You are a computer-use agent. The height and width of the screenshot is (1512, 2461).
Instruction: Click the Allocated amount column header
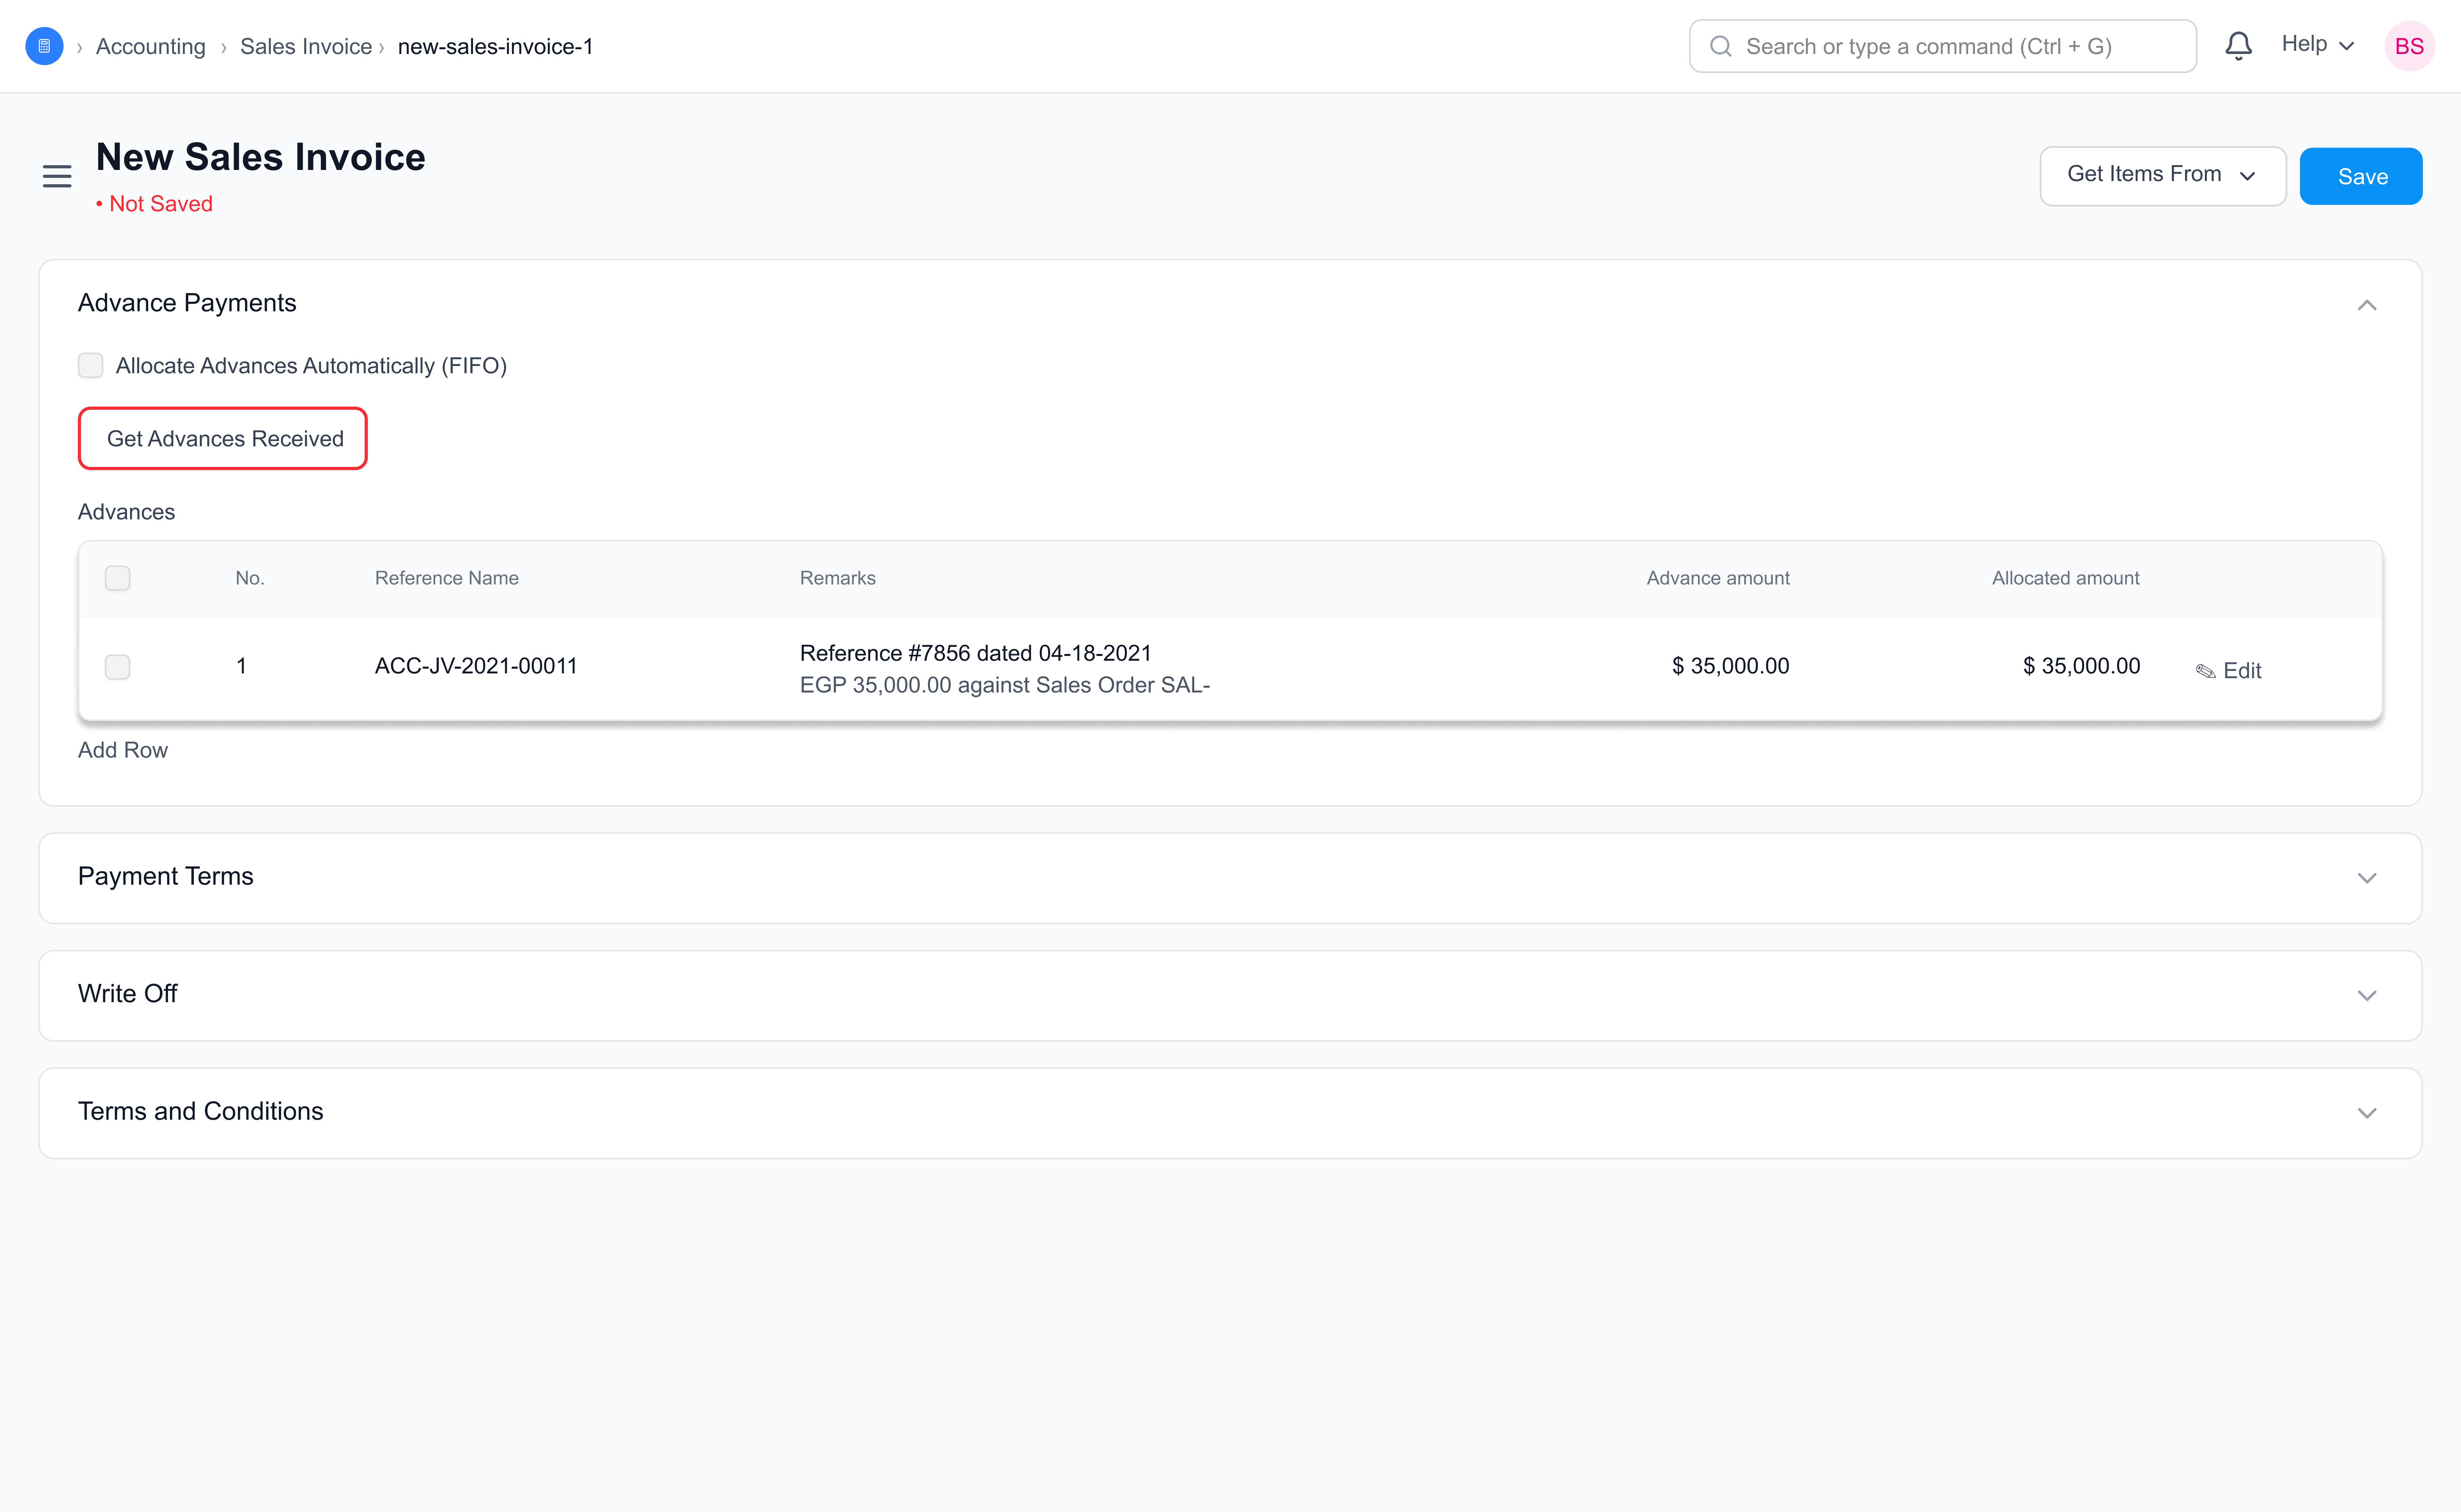2065,578
